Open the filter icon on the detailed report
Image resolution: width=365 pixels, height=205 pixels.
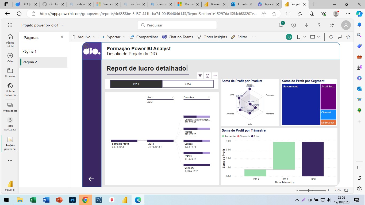click(200, 76)
